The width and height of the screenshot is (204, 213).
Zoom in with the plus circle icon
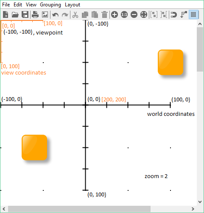[115, 14]
